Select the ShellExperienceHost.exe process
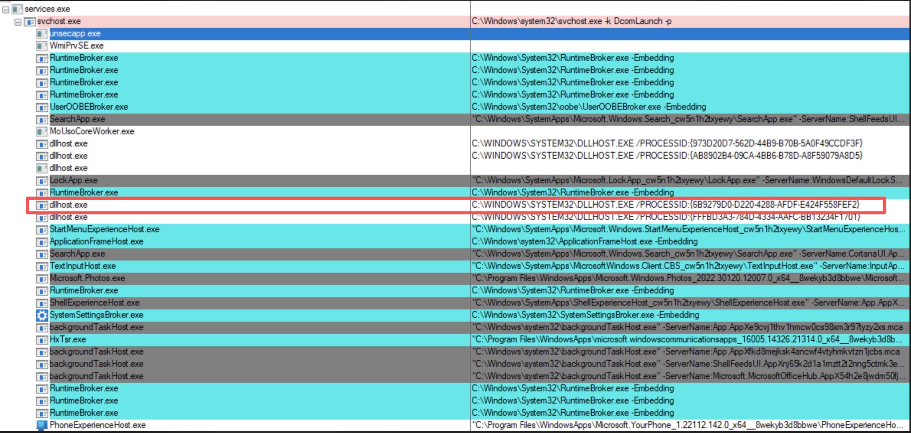 tap(95, 303)
